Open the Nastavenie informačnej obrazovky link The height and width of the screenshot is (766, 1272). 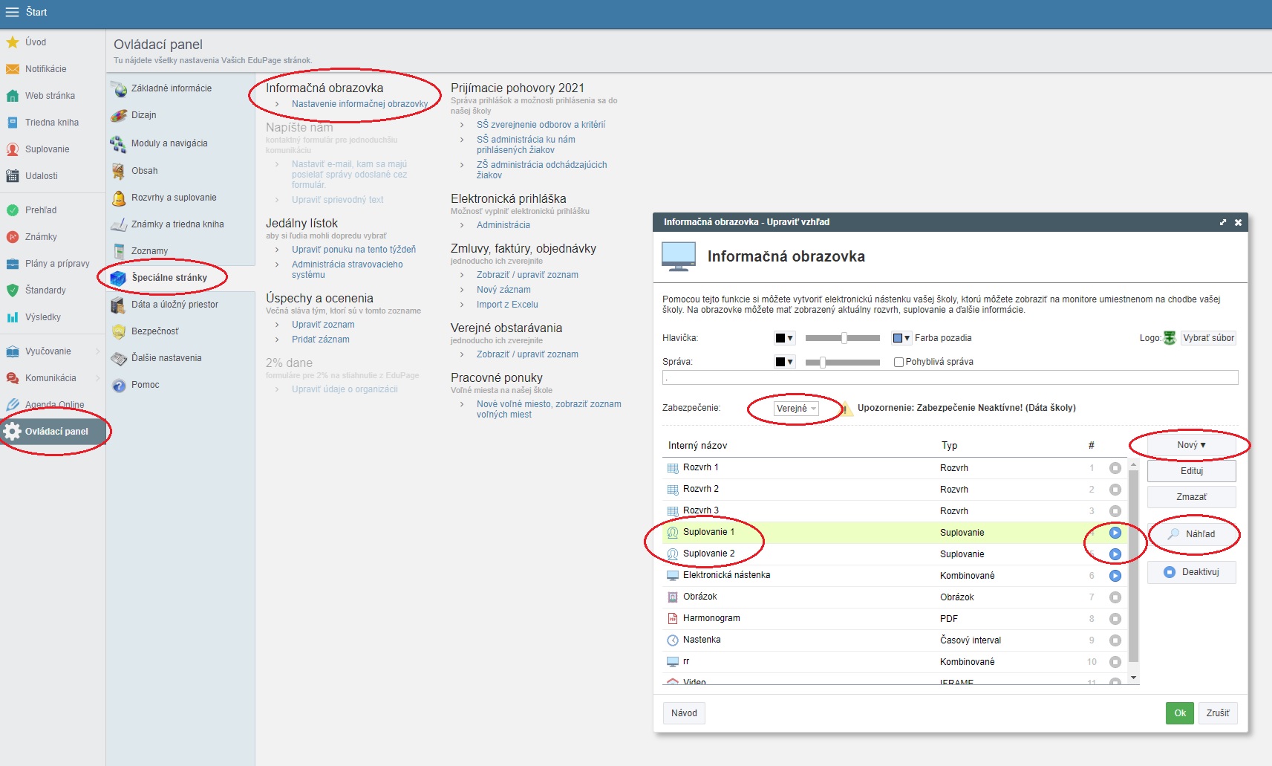(x=359, y=104)
